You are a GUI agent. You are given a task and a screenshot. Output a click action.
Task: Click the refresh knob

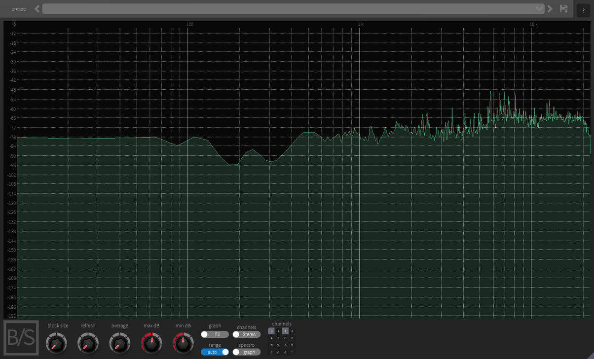(x=88, y=343)
